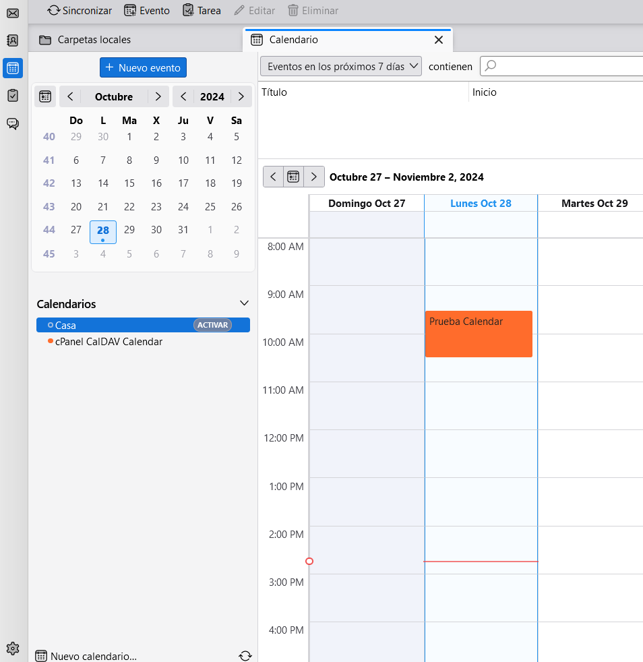This screenshot has width=643, height=662.
Task: Open the Tasks sidebar icon
Action: click(x=13, y=95)
